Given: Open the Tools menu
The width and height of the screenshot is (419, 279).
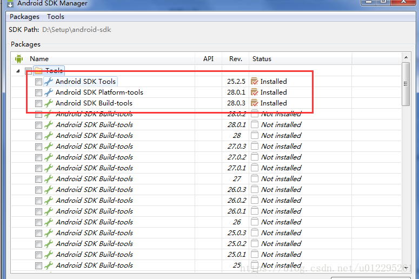Looking at the screenshot, I should click(56, 17).
